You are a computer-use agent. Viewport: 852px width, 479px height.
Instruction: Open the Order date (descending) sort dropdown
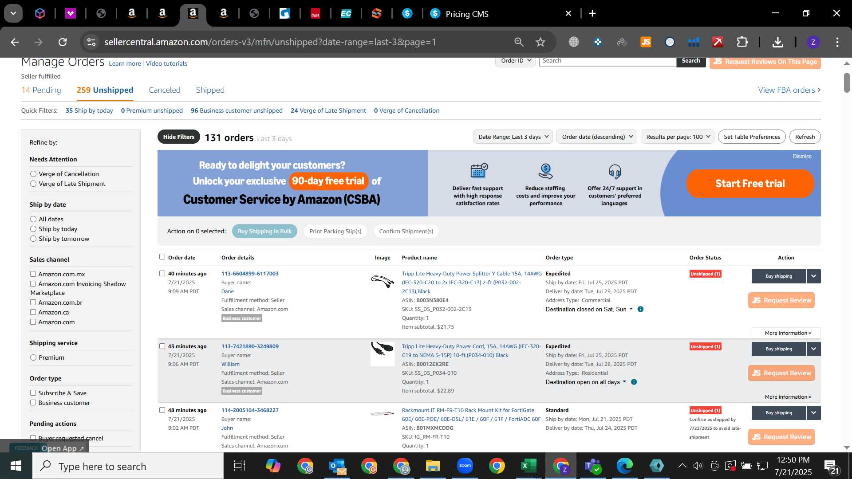(597, 137)
